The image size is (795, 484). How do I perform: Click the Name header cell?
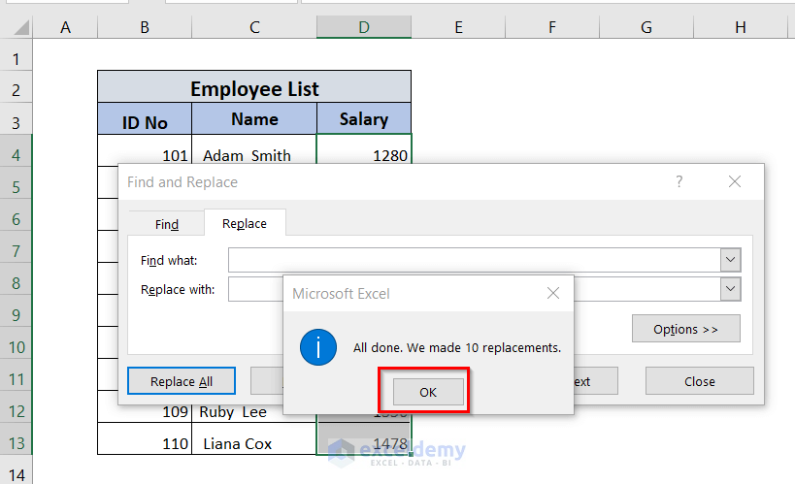click(254, 119)
